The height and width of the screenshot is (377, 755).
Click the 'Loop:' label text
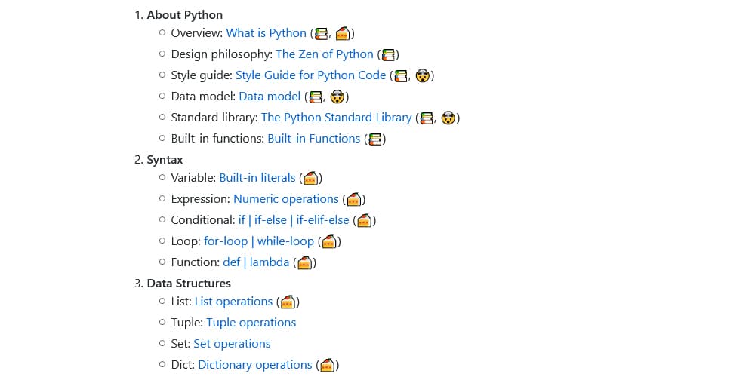(186, 241)
